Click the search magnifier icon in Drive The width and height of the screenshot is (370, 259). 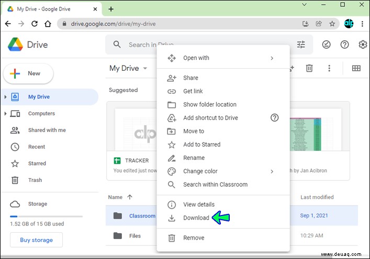[117, 44]
